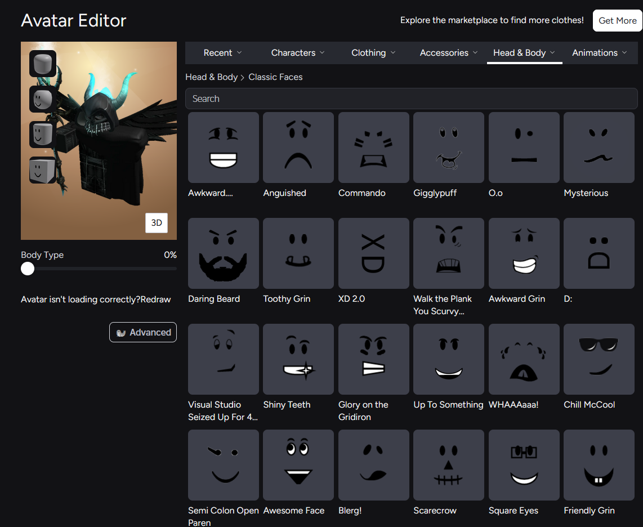Choose the Daring Beard face

pos(223,253)
